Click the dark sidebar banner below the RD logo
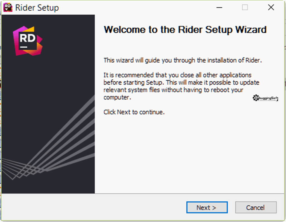The image size is (286, 222). pyautogui.click(x=48, y=77)
